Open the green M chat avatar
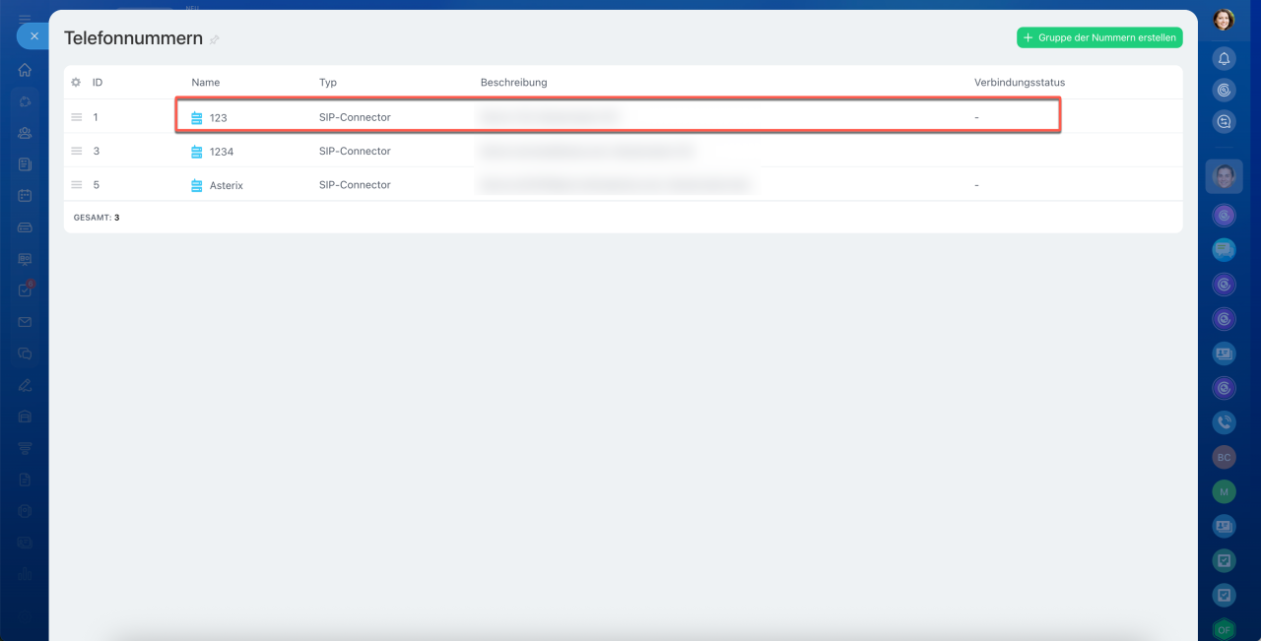1261x641 pixels. click(1224, 491)
